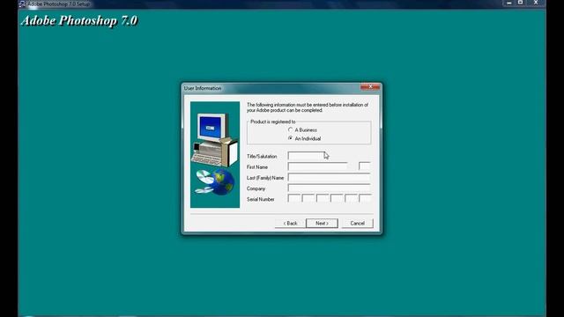This screenshot has height=317, width=564.
Task: Focus the Last (Family) Name field
Action: coord(329,178)
